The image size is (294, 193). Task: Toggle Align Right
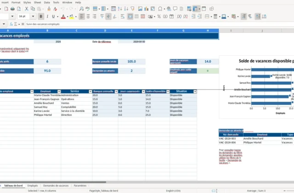point(94,17)
